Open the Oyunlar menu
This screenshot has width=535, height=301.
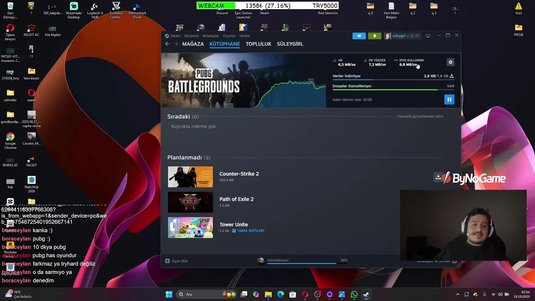tap(229, 36)
